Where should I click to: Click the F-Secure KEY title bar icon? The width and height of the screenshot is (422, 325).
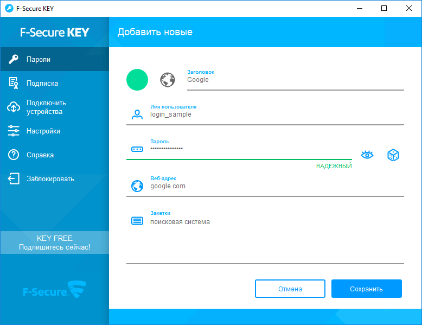click(x=9, y=8)
